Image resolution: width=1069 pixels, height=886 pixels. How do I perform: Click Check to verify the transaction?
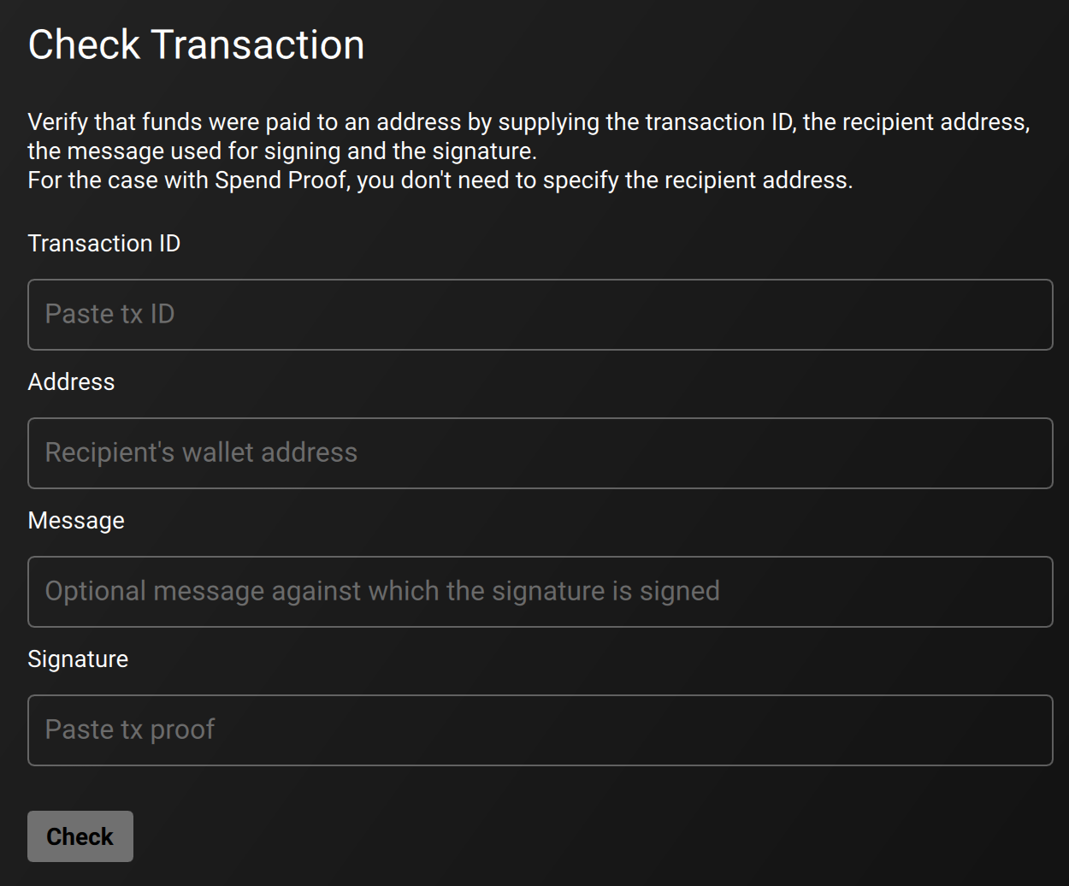pyautogui.click(x=80, y=836)
